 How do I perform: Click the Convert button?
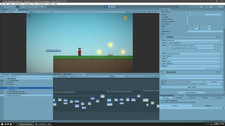pos(214,82)
